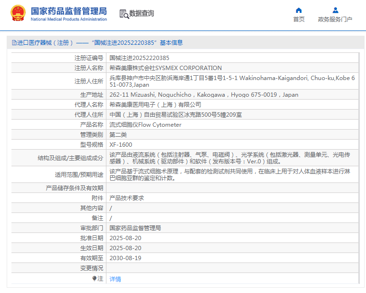The width and height of the screenshot is (366, 293).
Task: Click the 政务服务门户 person icon
Action: 335,10
